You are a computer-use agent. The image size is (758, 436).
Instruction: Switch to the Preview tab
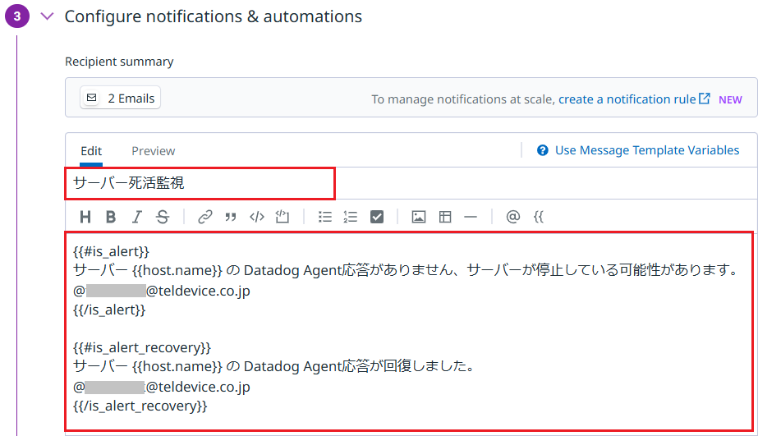154,150
